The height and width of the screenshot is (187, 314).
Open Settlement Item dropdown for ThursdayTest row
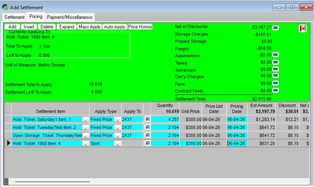[85, 135]
